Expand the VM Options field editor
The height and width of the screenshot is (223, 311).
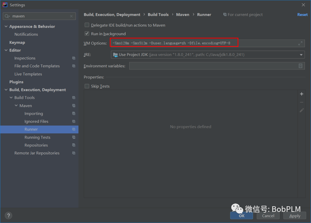(x=300, y=43)
